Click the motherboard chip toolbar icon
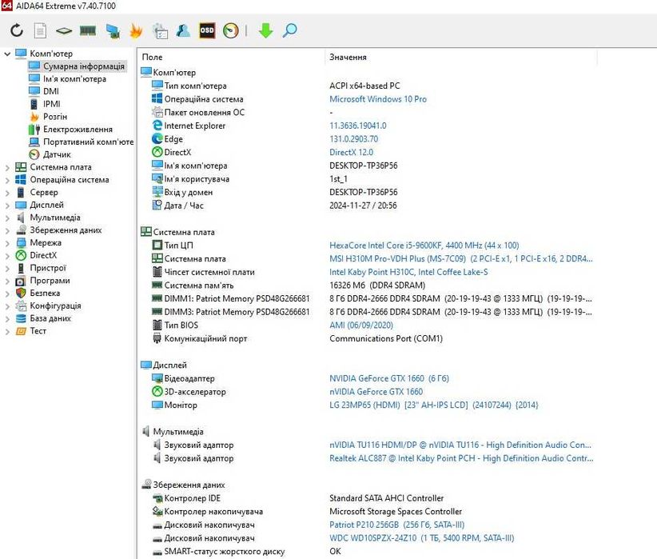This screenshot has width=657, height=559. 64,30
